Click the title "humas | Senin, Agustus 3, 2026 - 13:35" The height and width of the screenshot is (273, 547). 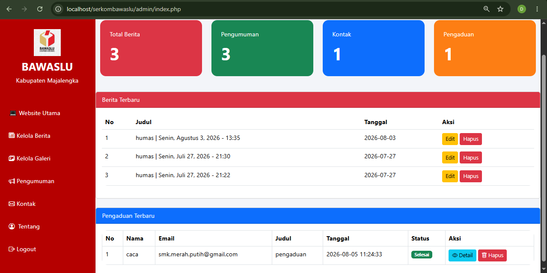click(188, 138)
